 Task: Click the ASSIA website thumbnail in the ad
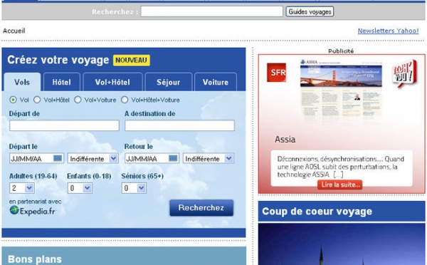click(x=341, y=91)
